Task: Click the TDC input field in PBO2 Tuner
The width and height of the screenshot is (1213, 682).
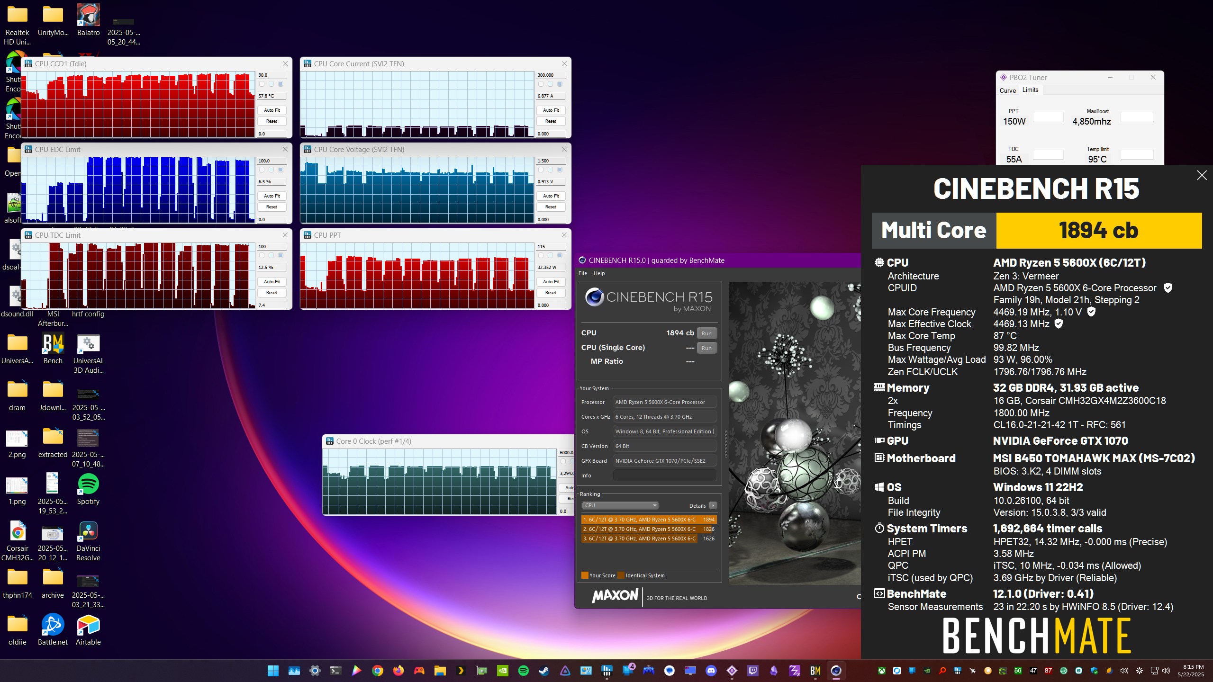Action: [x=1048, y=155]
